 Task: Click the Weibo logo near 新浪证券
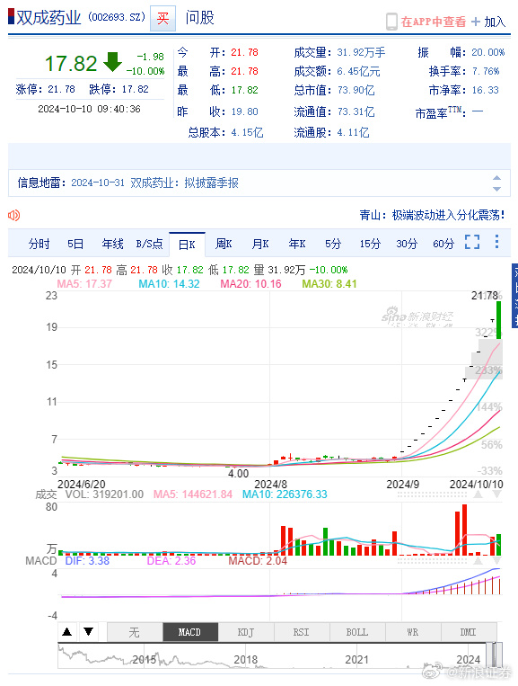[x=433, y=671]
